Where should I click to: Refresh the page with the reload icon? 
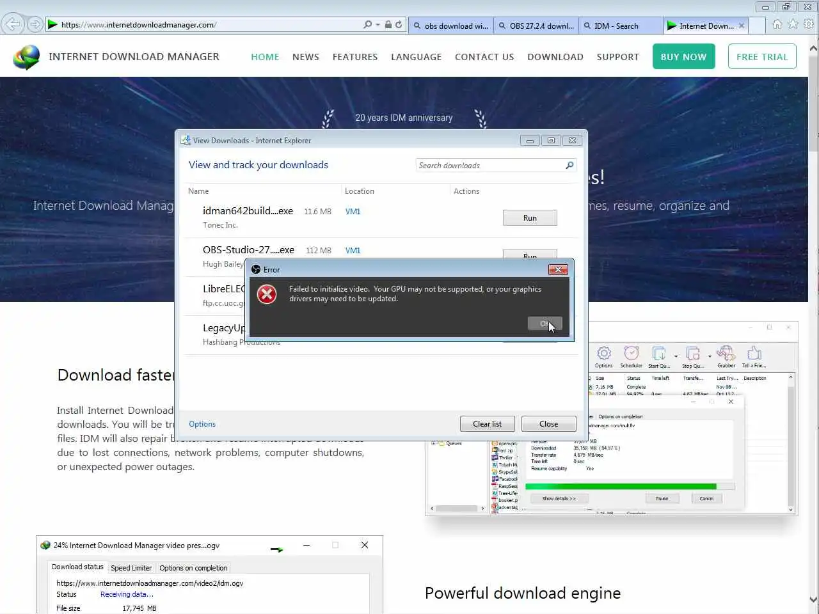pyautogui.click(x=399, y=24)
